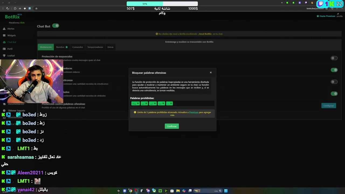Open Copilot from the taskbar
The width and height of the screenshot is (345, 194).
click(184, 191)
